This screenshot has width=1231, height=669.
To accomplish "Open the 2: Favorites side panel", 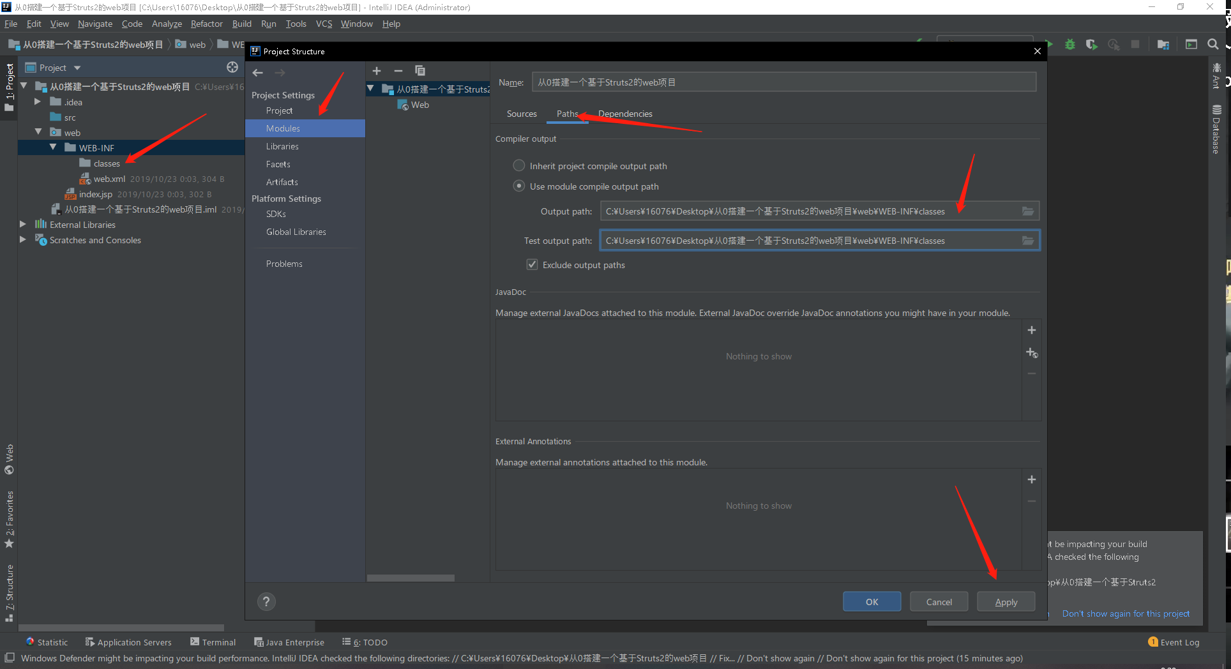I will coord(9,519).
